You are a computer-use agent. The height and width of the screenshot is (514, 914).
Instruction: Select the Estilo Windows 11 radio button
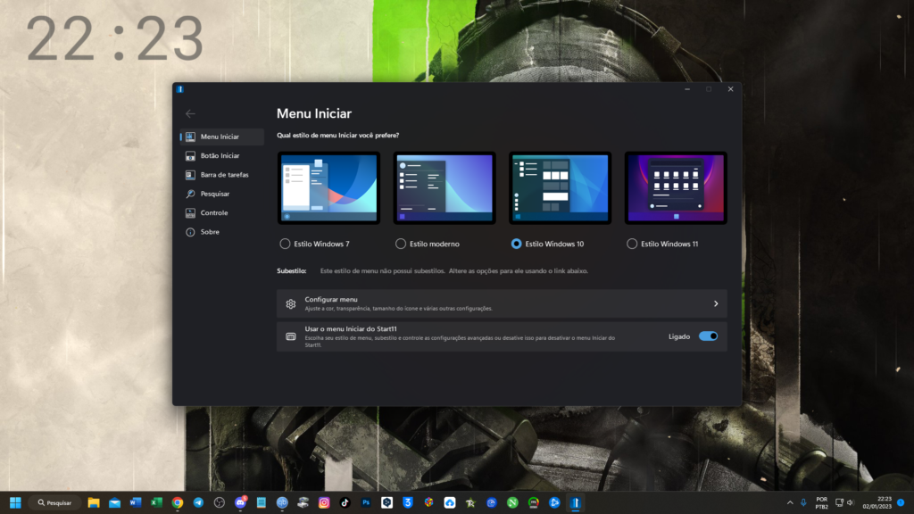pos(632,244)
